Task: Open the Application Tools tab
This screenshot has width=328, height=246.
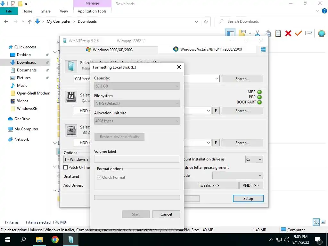Action: click(92, 11)
